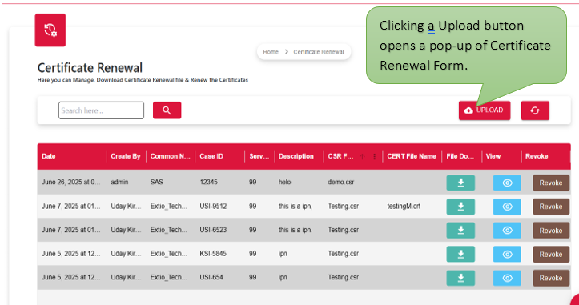Revoke the certificate for case USI-654
The height and width of the screenshot is (305, 579).
(x=551, y=278)
